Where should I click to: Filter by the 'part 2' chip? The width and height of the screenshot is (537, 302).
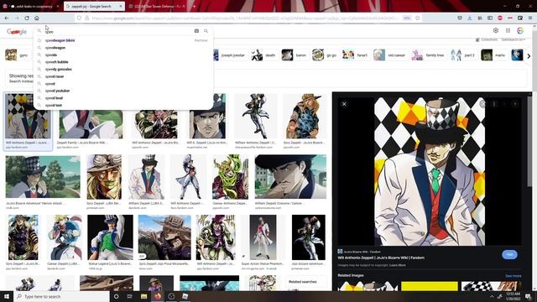click(x=463, y=55)
